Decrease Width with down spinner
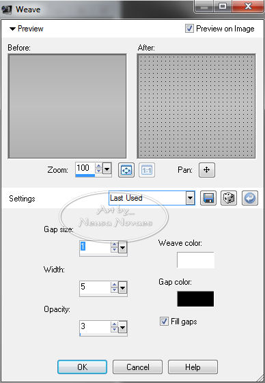 (x=114, y=289)
